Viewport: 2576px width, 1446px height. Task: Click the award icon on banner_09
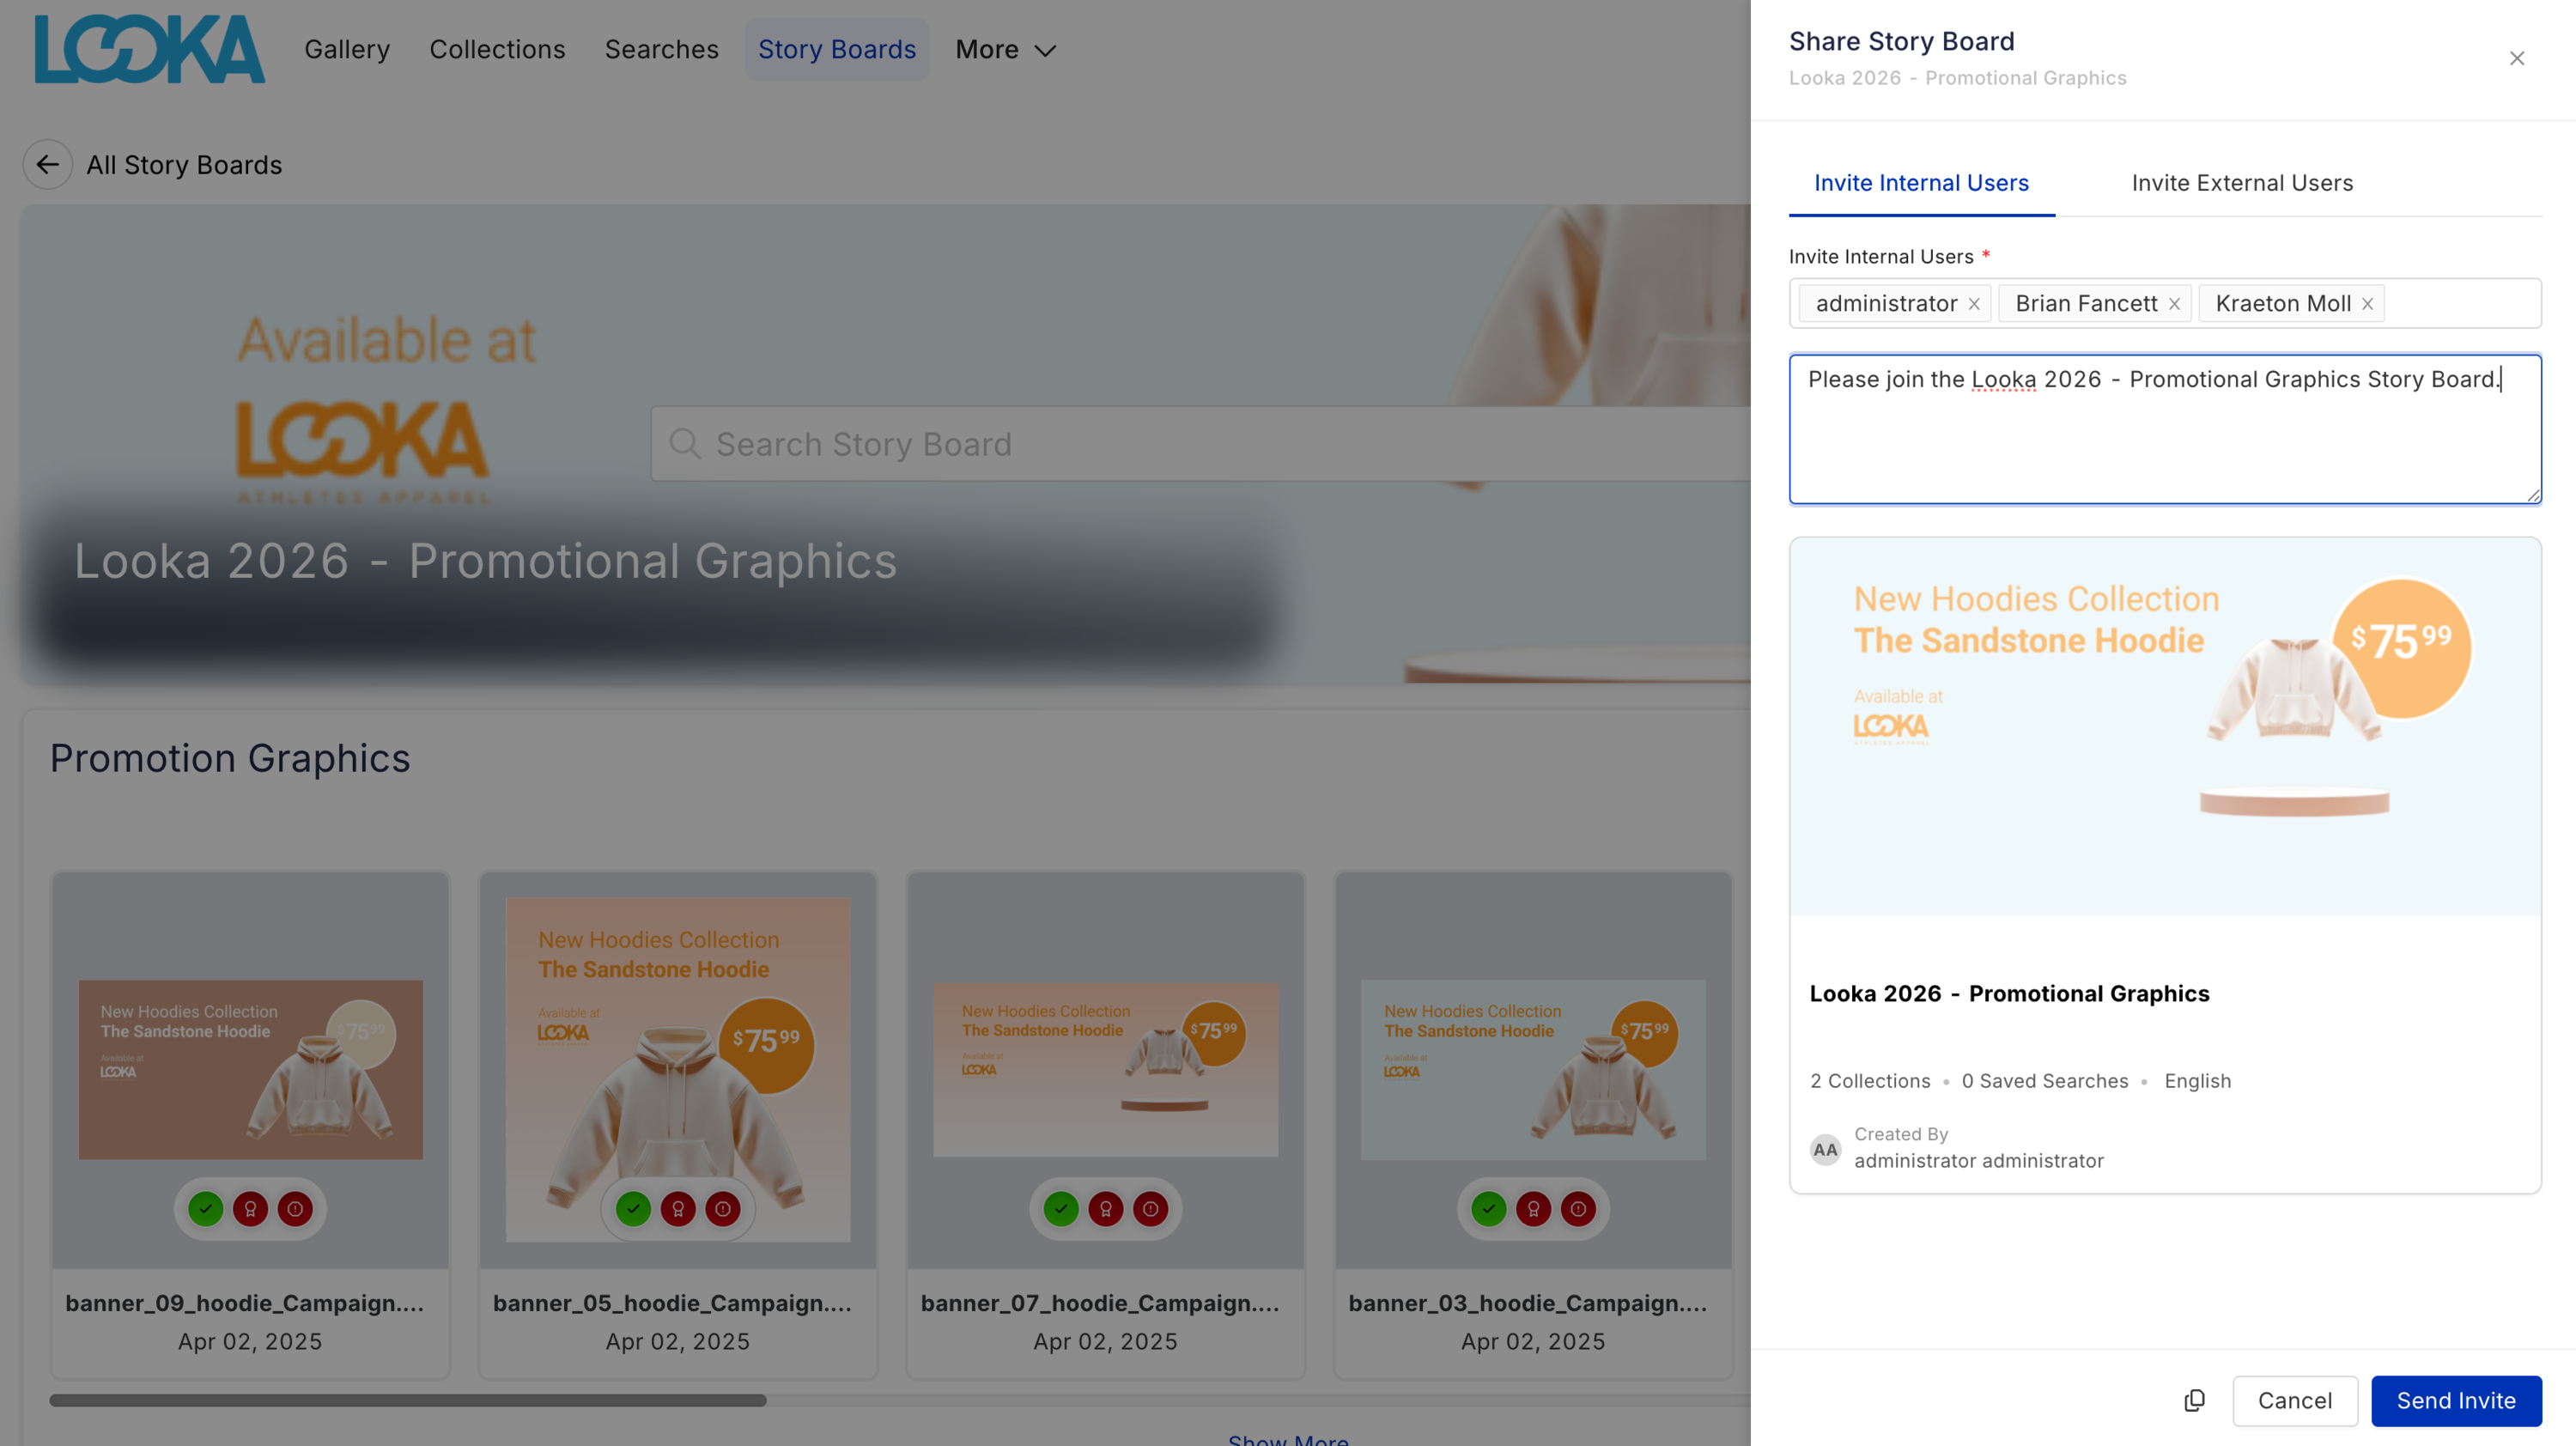coord(250,1209)
